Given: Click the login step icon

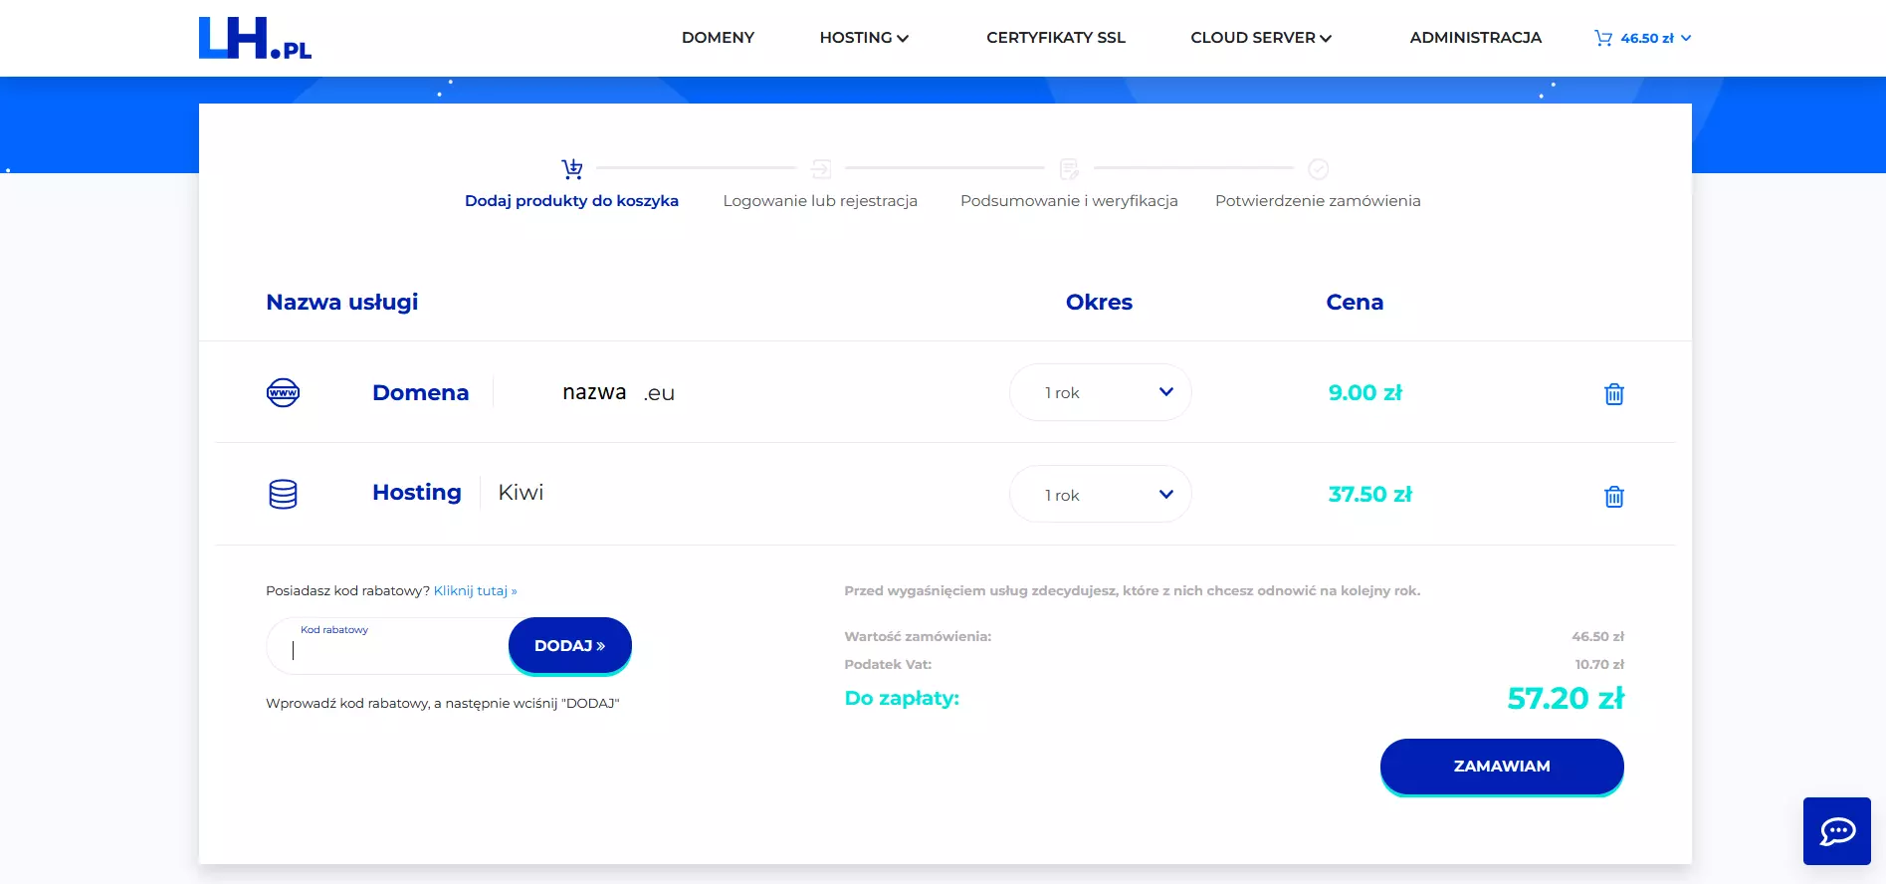Looking at the screenshot, I should 821,168.
